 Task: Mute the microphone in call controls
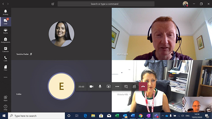point(100,87)
